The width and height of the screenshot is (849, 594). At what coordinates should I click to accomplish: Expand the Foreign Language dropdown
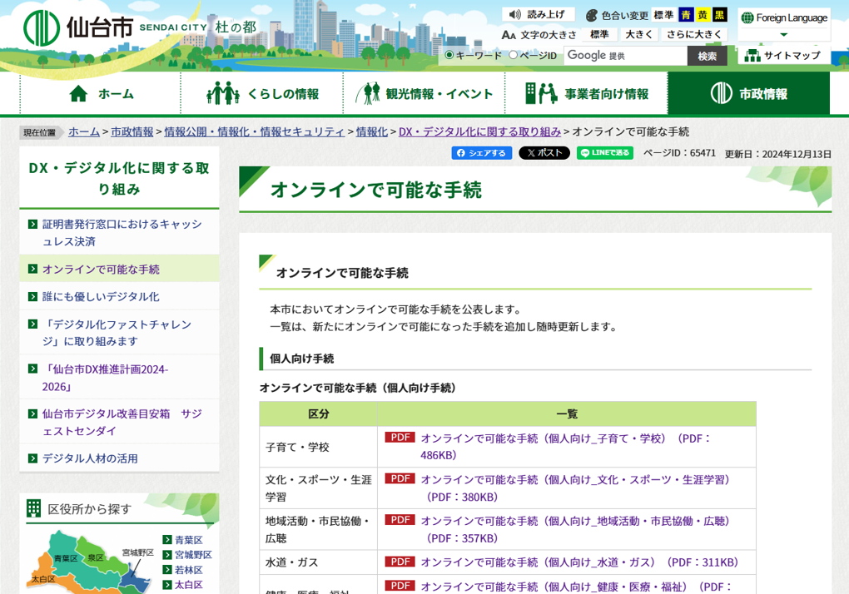(783, 35)
